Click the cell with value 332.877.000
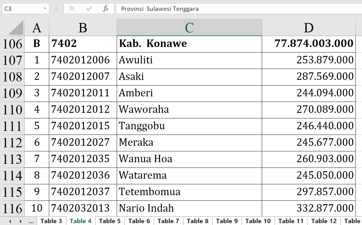 (x=308, y=208)
